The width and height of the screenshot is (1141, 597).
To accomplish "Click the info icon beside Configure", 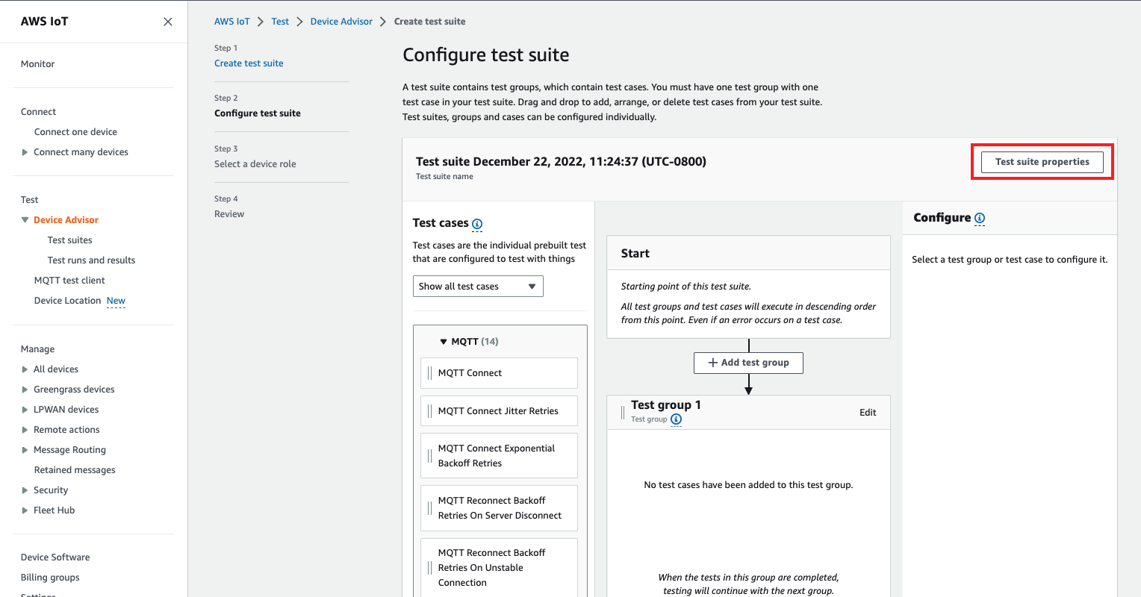I will pyautogui.click(x=979, y=218).
